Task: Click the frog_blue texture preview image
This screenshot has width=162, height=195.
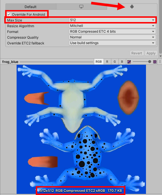Action: point(81,129)
